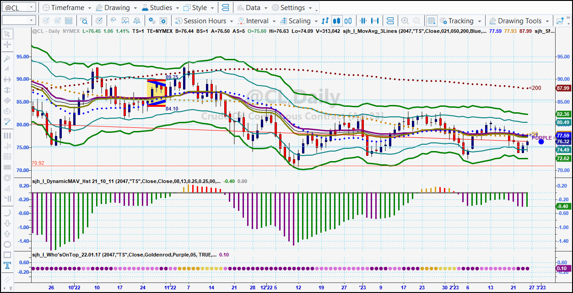Click the red 70.92 price label
This screenshot has height=293, width=573.
38,163
